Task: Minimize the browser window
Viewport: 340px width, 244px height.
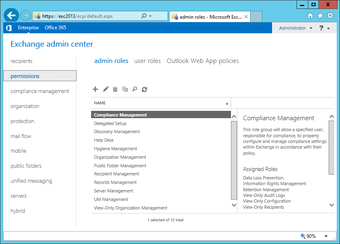Action: point(302,4)
